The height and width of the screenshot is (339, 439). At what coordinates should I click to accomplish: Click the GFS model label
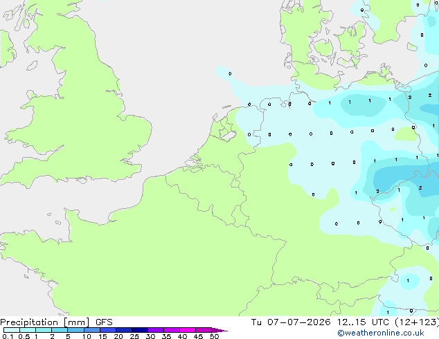pos(104,322)
